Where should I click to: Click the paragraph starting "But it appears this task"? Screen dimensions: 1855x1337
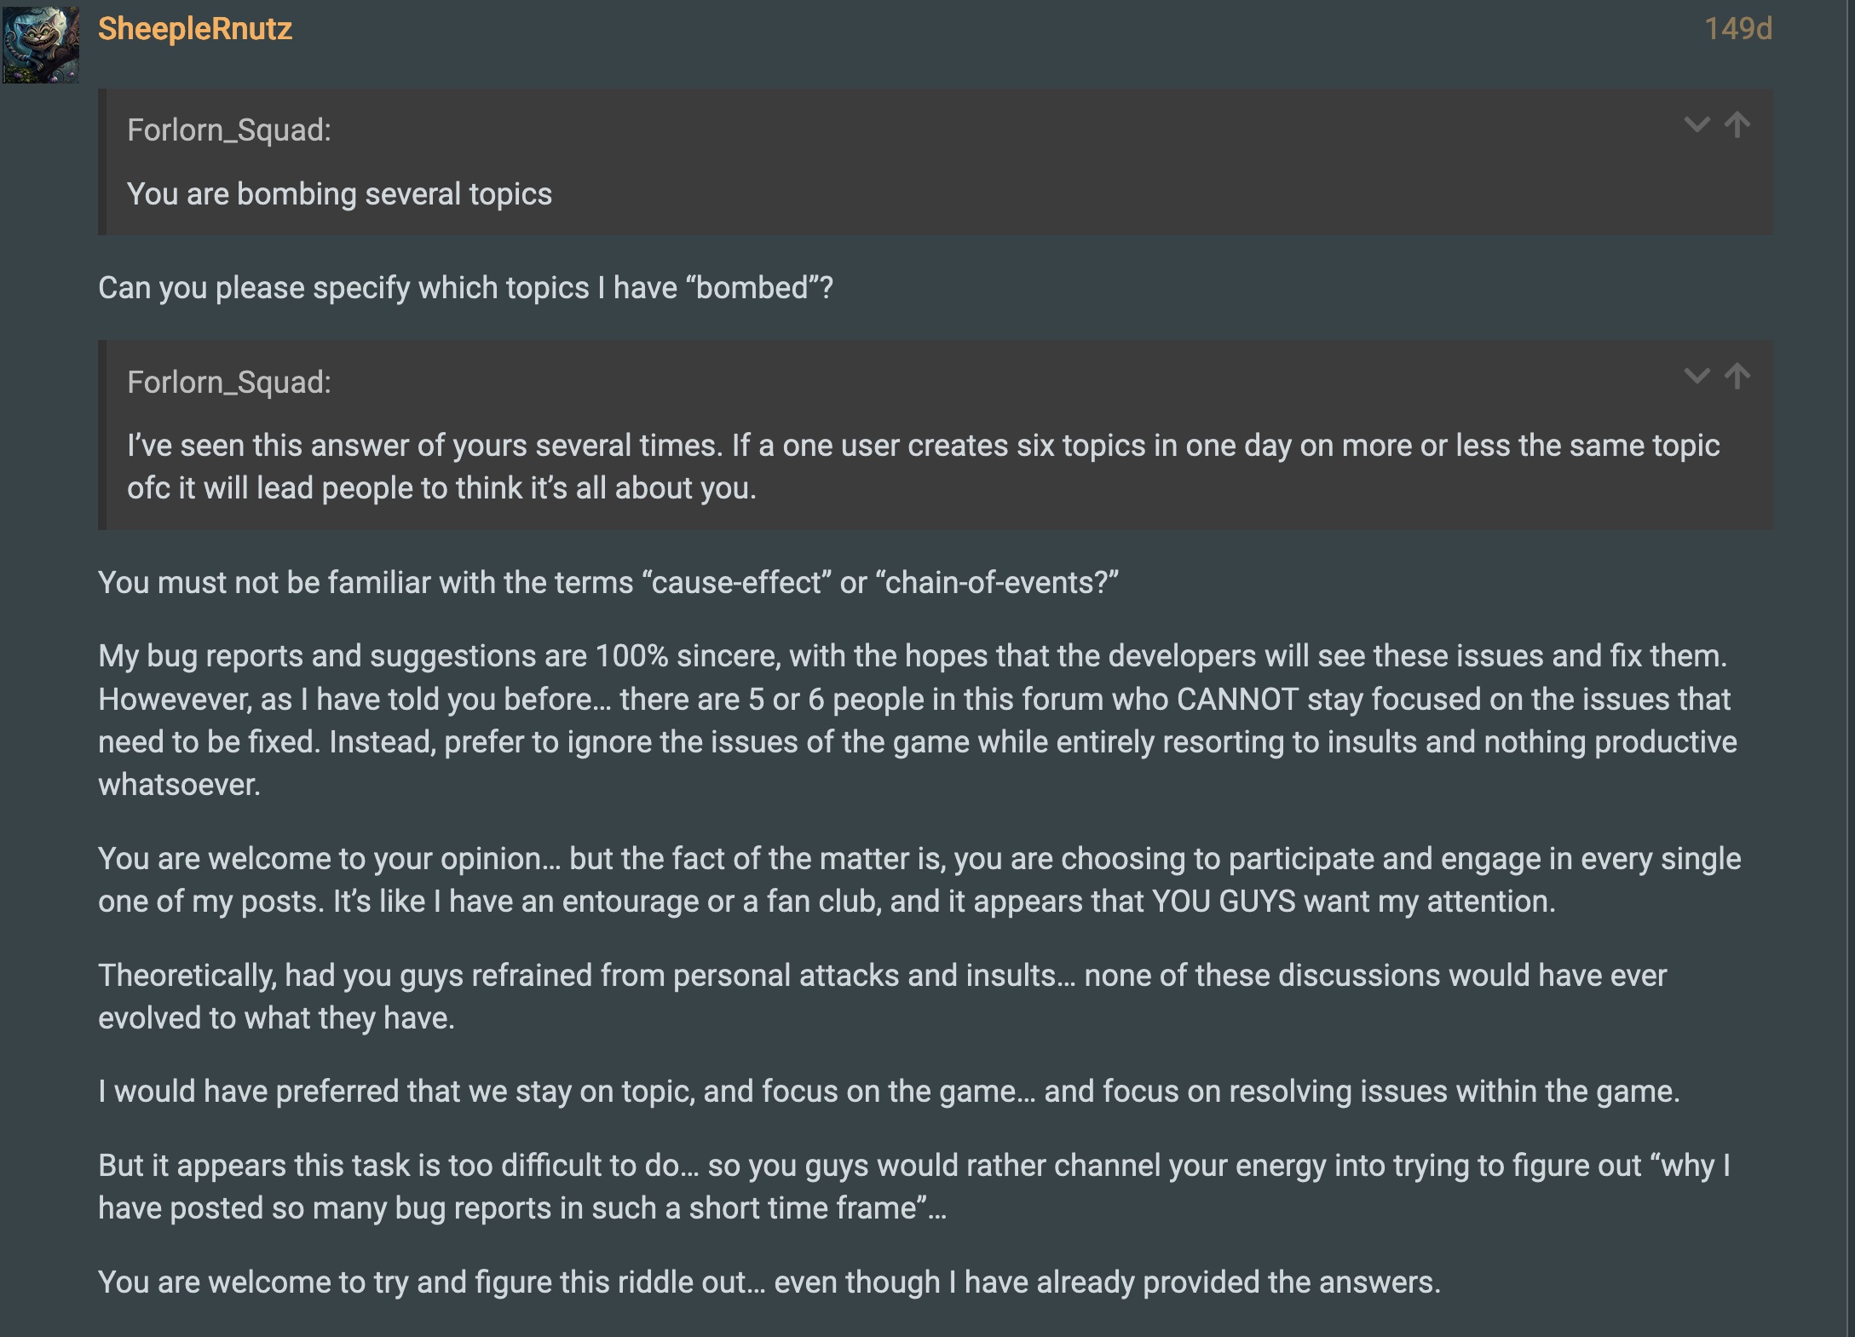coord(914,1186)
